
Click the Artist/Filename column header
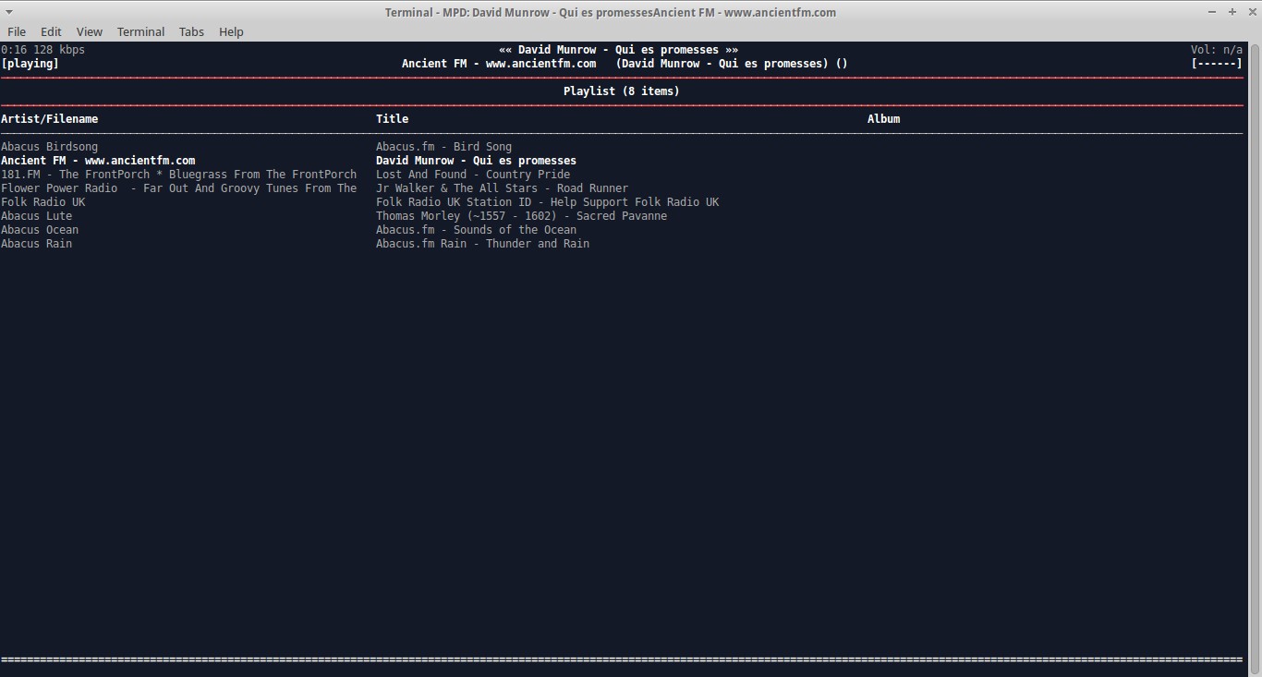[x=49, y=119]
